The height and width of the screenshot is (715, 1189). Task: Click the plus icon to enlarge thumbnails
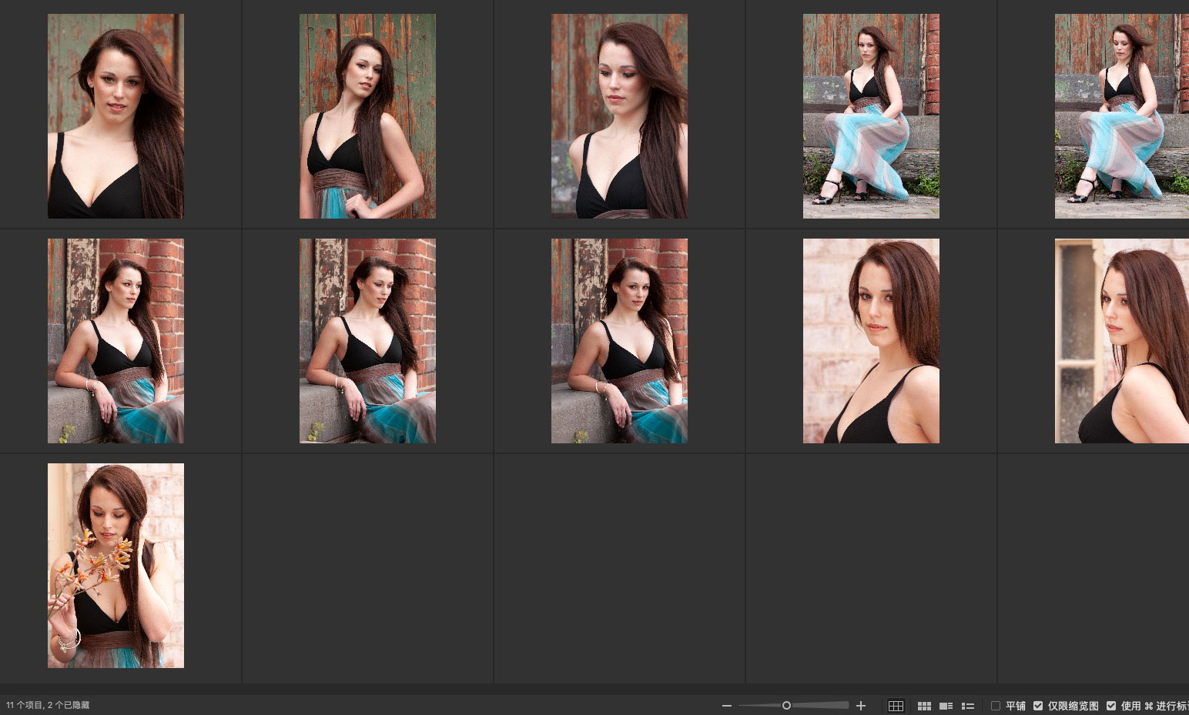pos(861,706)
